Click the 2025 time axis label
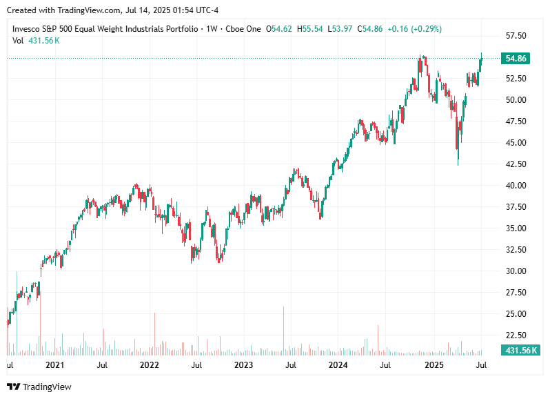 click(x=434, y=365)
